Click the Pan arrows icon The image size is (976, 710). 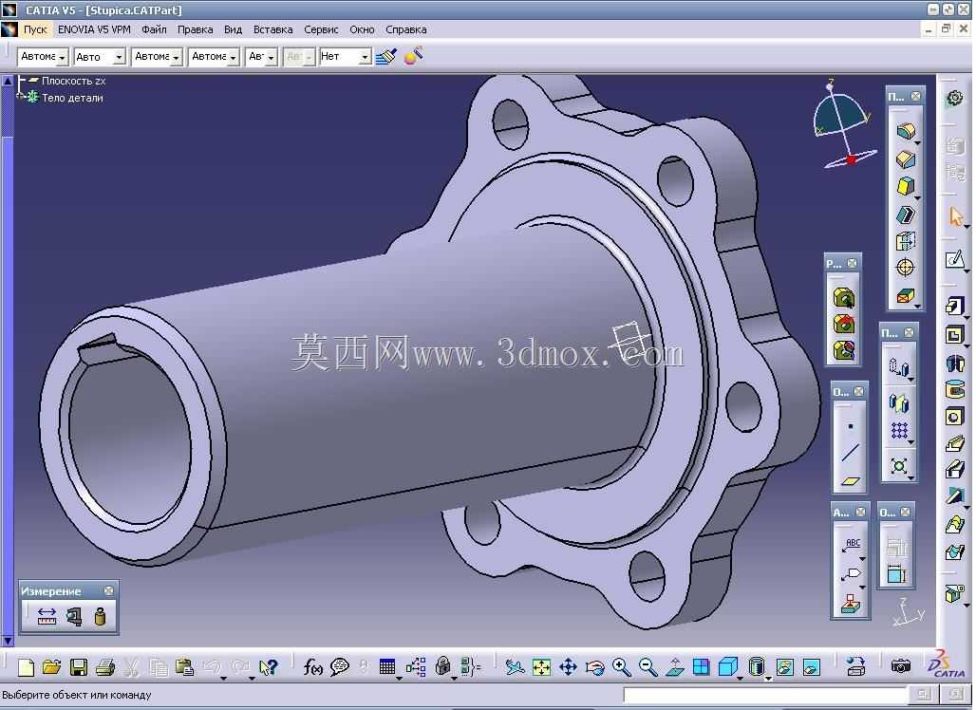point(569,667)
